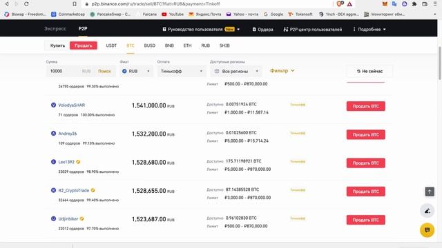Choose the BUSD asset tab
Image resolution: width=442 pixels, height=248 pixels.
pyautogui.click(x=150, y=45)
